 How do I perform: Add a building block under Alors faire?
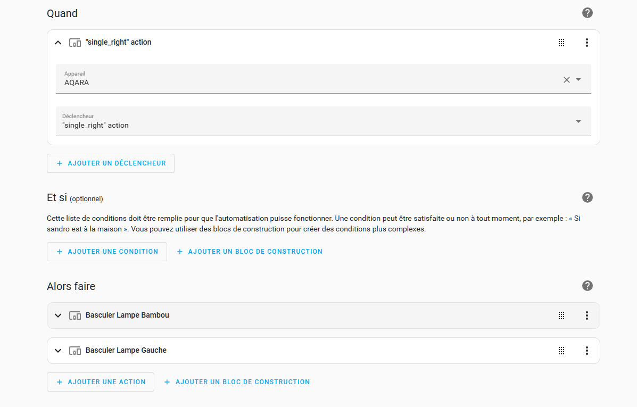237,382
